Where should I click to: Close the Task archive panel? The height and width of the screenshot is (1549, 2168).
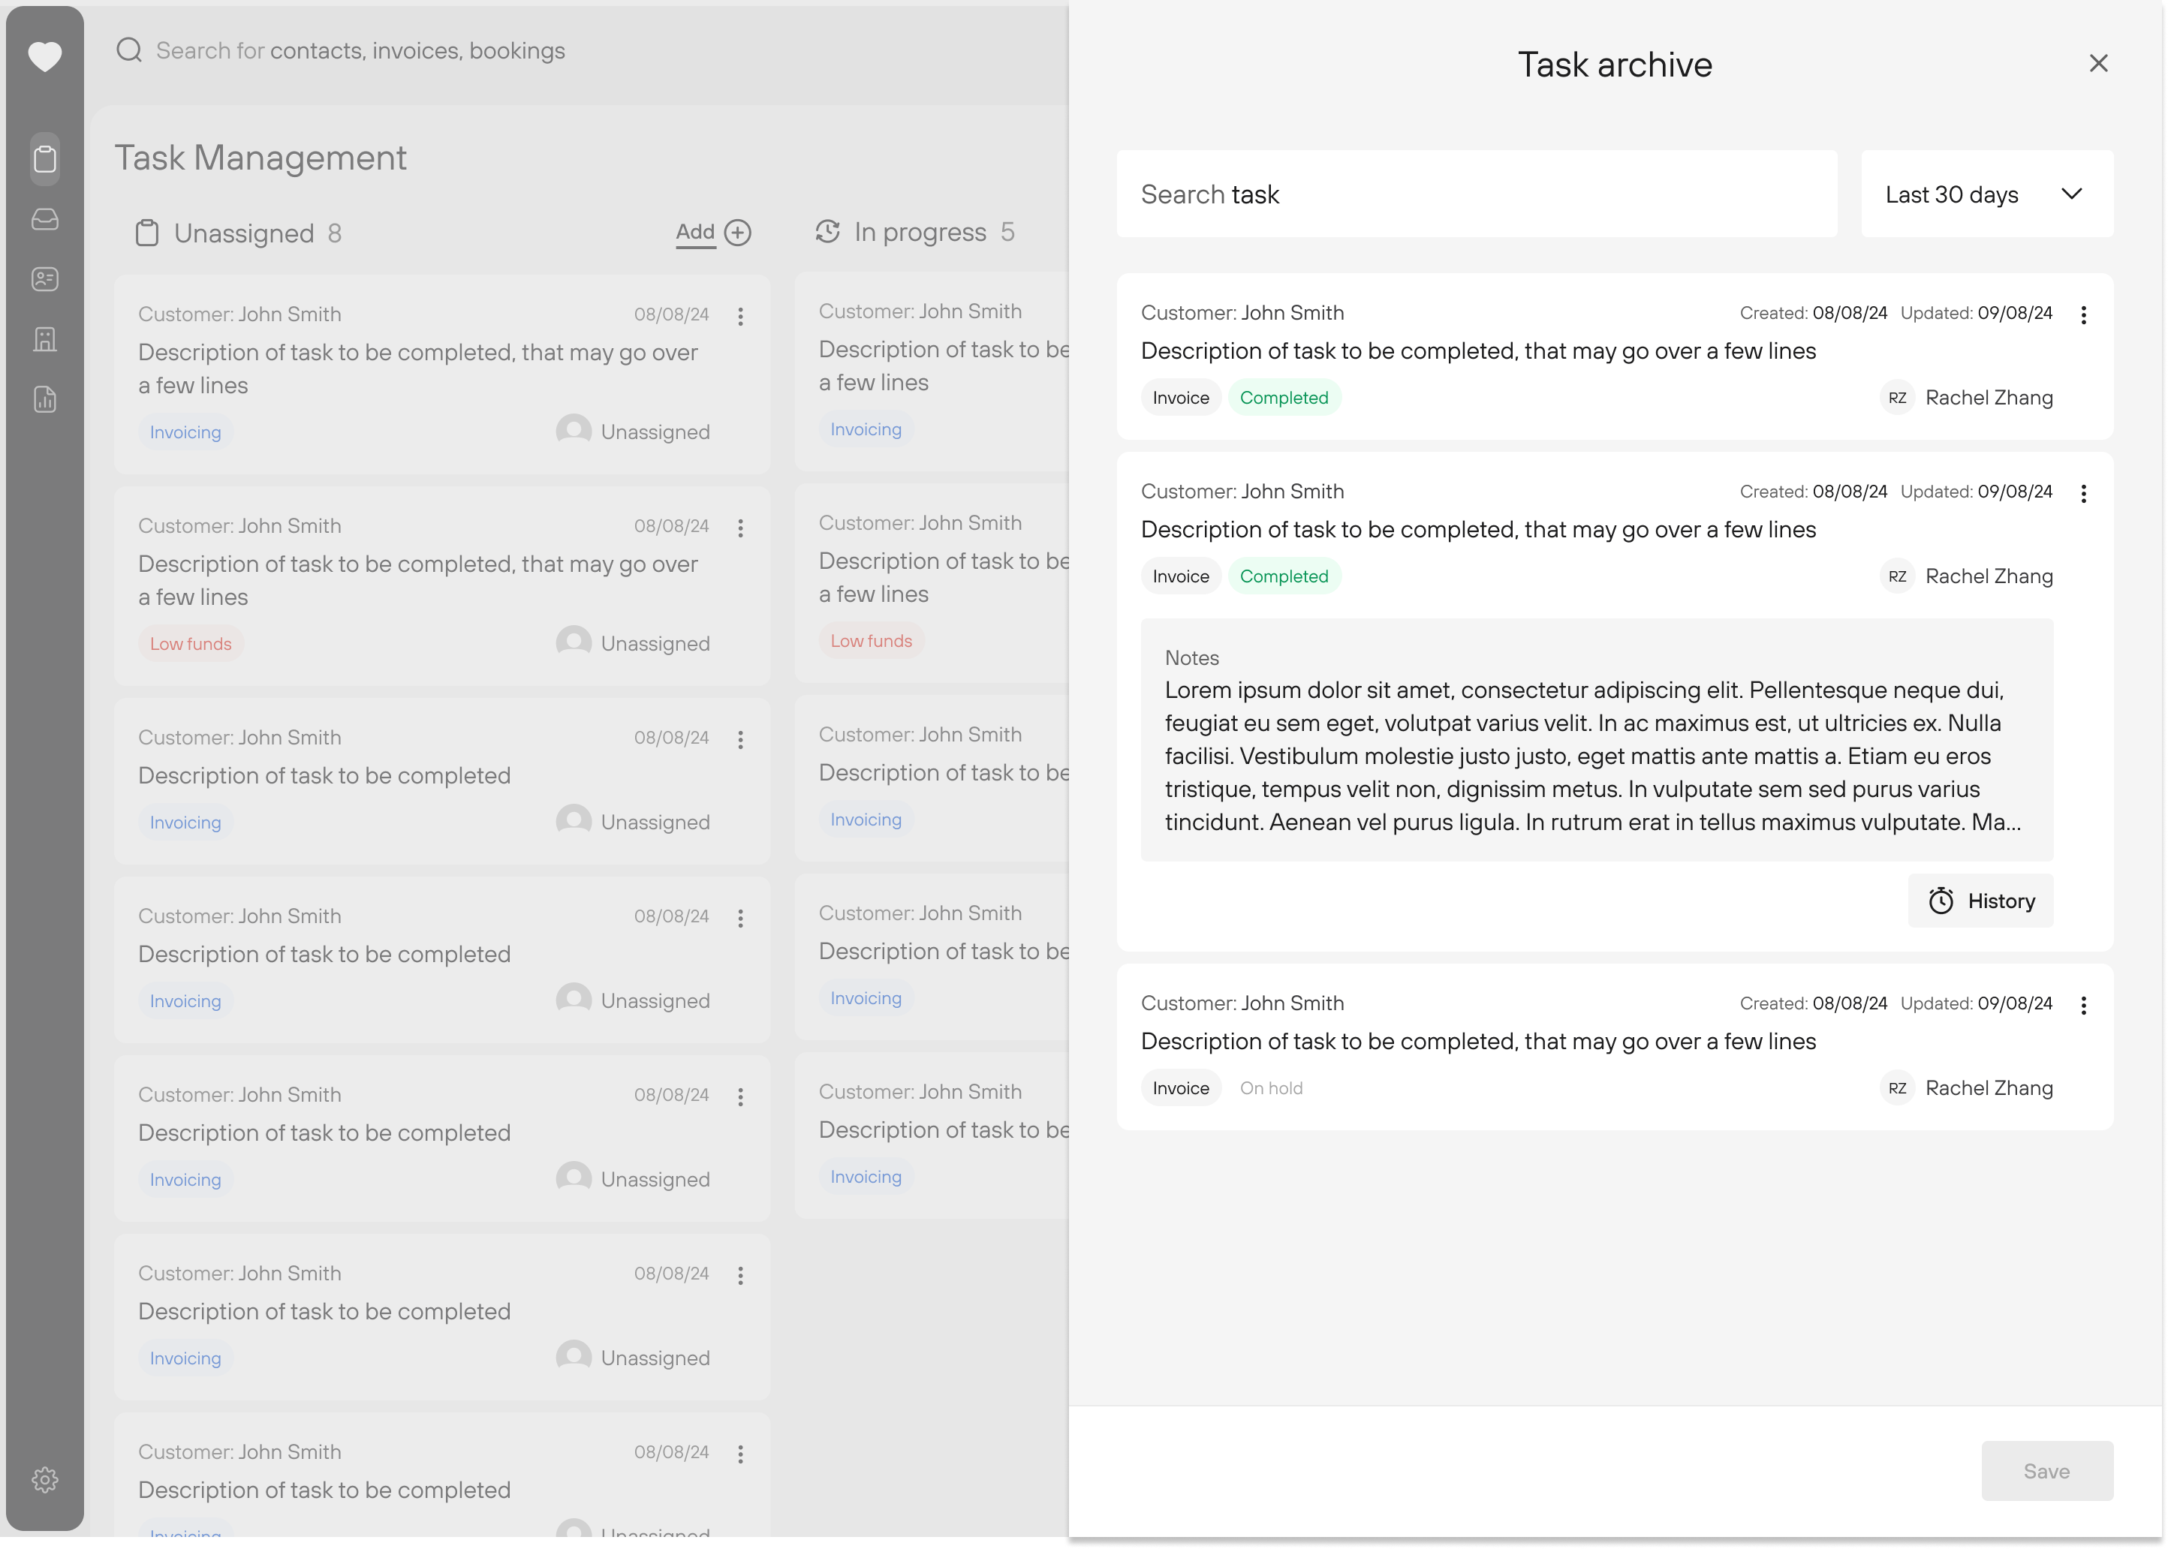2098,63
